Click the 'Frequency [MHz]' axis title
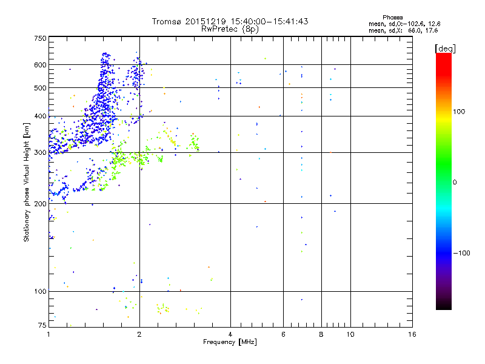485x364 pixels. (x=230, y=342)
